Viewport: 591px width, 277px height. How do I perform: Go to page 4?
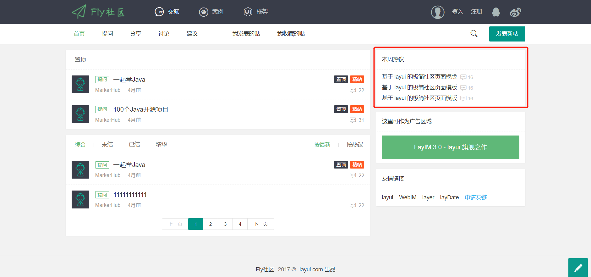click(240, 224)
